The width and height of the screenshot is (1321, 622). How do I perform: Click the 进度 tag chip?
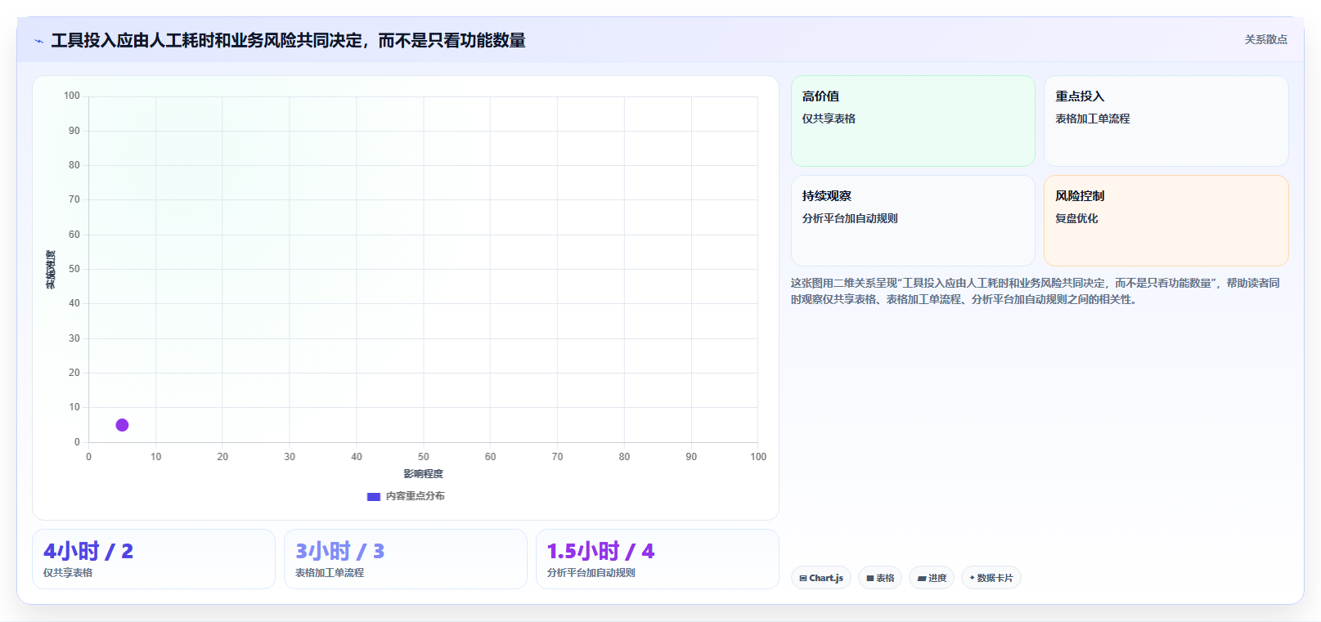(932, 578)
